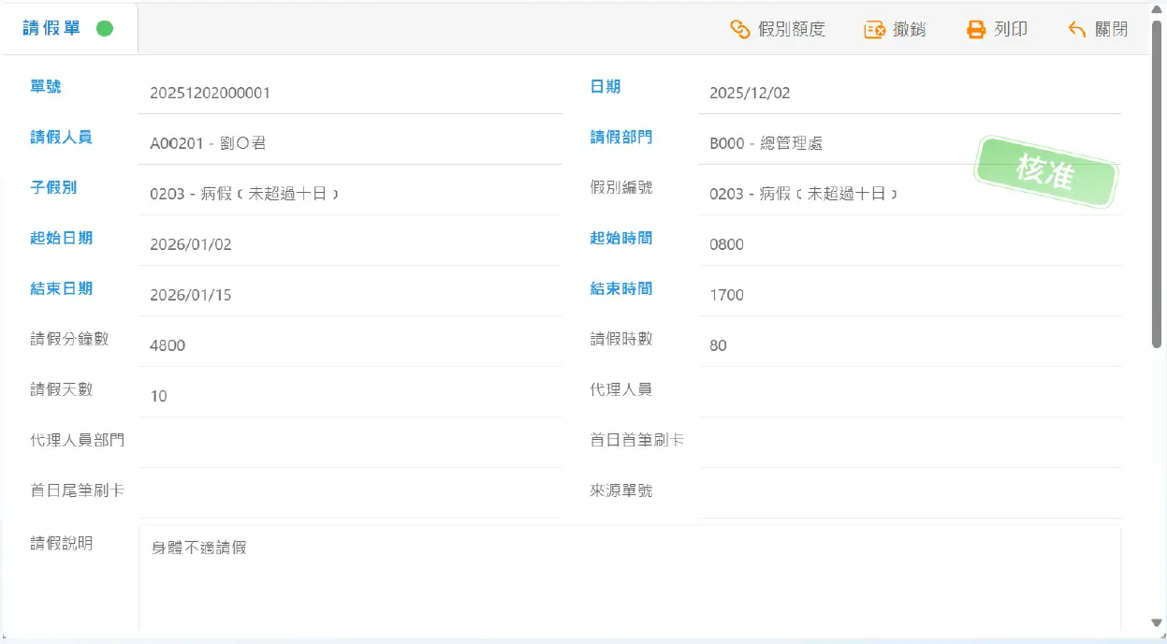This screenshot has height=644, width=1167.
Task: Click the 結束時間 field showing 1700
Action: click(x=908, y=295)
